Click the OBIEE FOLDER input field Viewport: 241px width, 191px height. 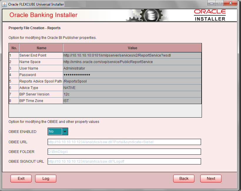point(124,152)
